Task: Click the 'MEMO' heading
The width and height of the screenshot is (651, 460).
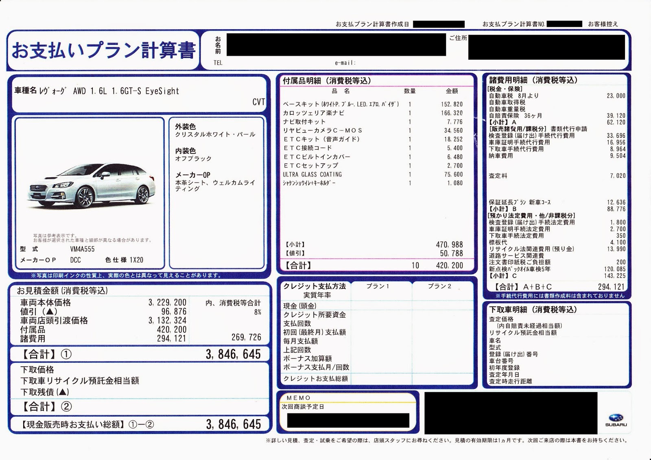Action: (x=299, y=398)
